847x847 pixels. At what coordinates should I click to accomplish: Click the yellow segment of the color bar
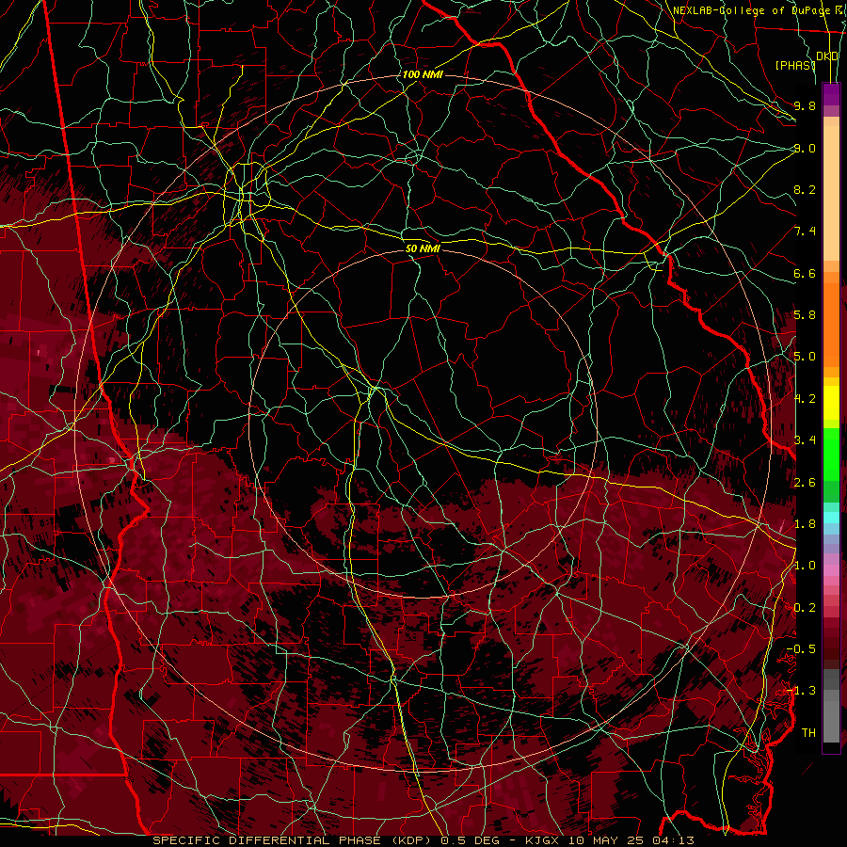pos(831,403)
